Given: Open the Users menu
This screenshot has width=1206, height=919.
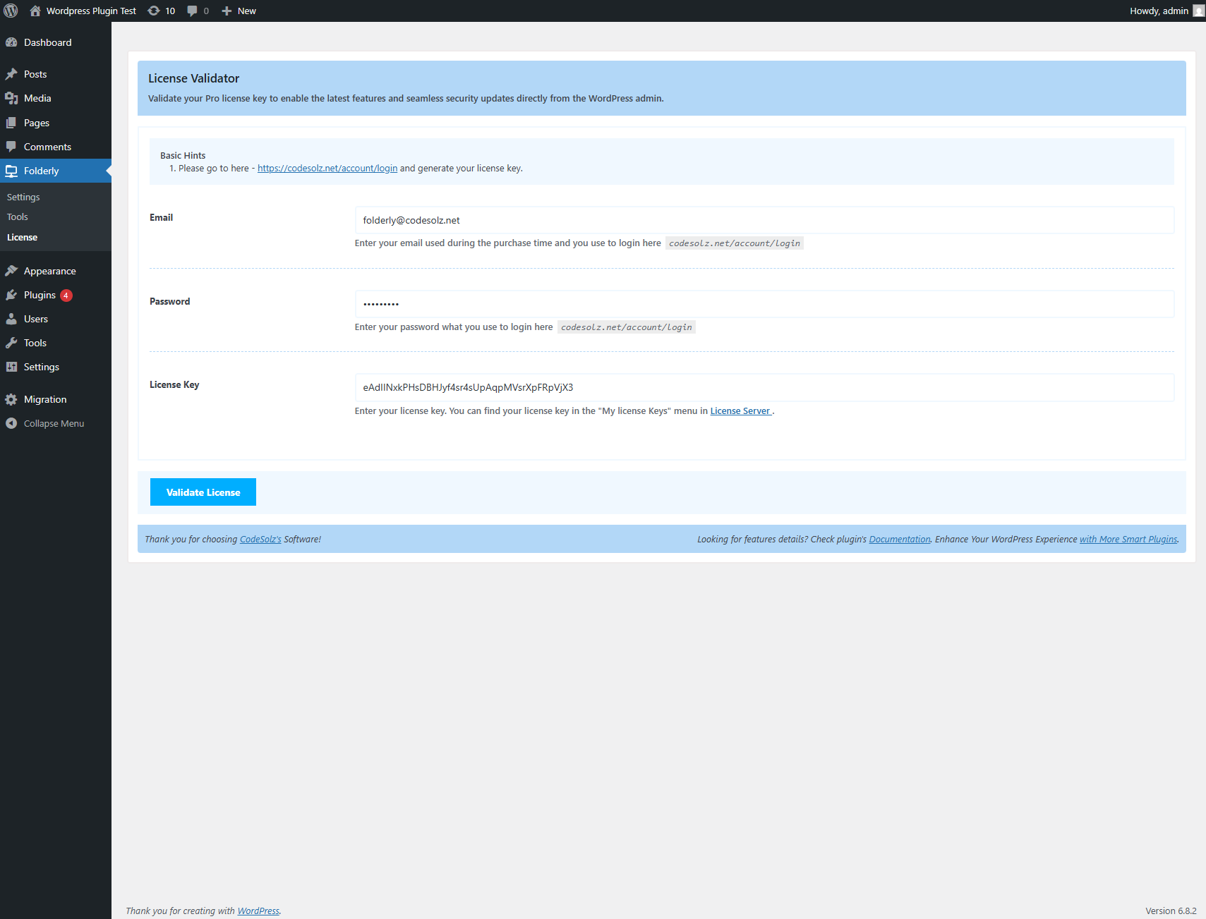Looking at the screenshot, I should click(56, 319).
